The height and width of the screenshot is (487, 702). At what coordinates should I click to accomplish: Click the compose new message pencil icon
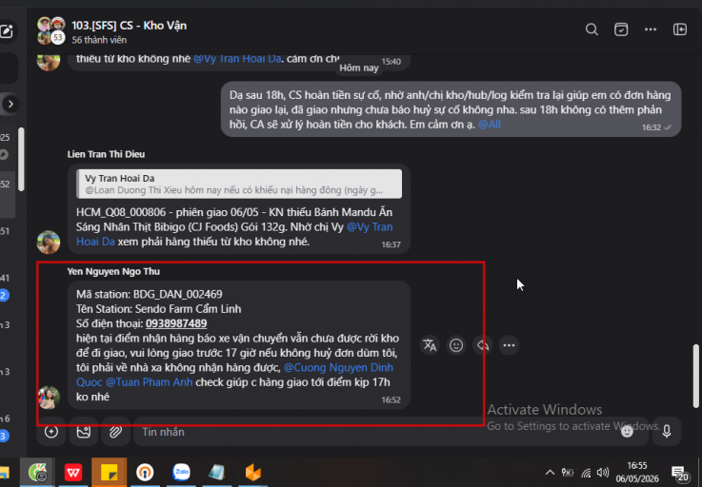click(x=7, y=31)
